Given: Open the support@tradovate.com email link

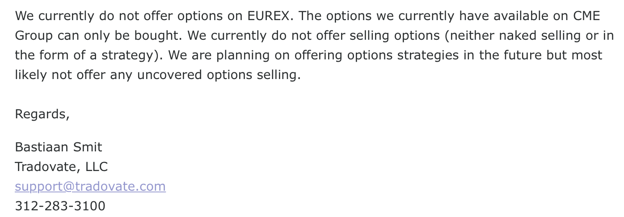Looking at the screenshot, I should click(x=90, y=186).
